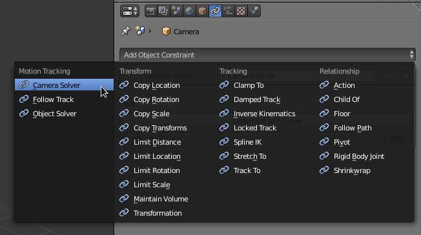Click the chain icon beside Track To
421x235 pixels.
point(224,170)
